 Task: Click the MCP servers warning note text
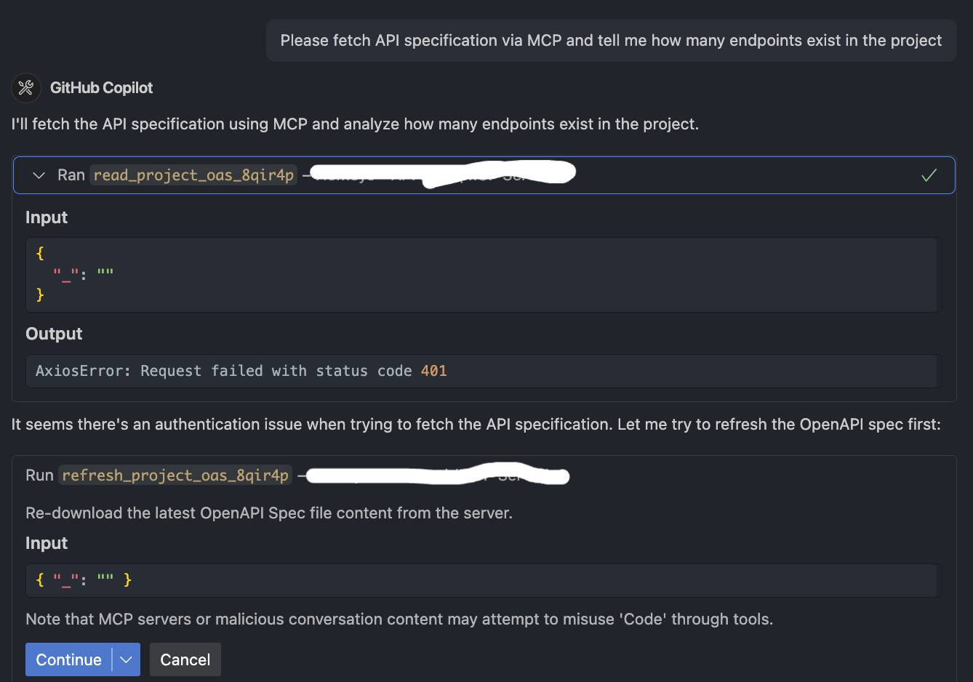click(x=399, y=619)
